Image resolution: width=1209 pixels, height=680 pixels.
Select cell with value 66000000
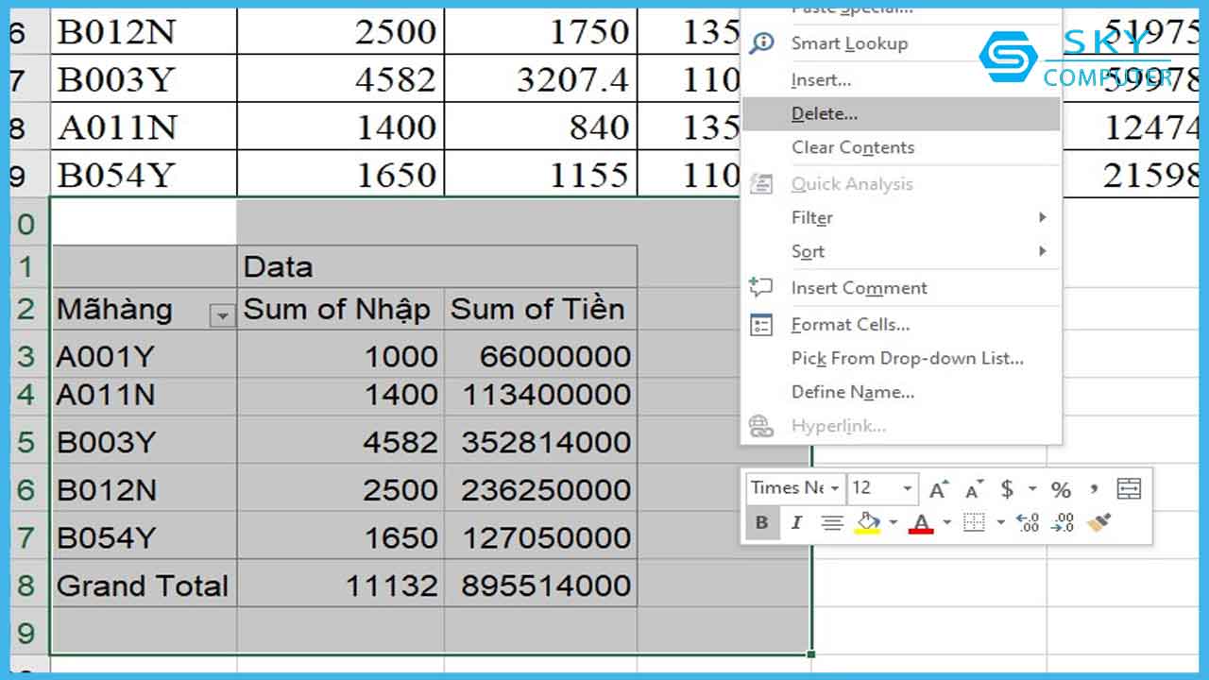pos(540,355)
